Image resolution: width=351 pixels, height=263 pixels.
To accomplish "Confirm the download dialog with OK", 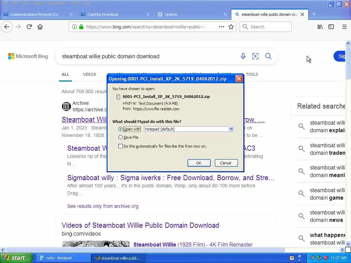I will (x=199, y=163).
